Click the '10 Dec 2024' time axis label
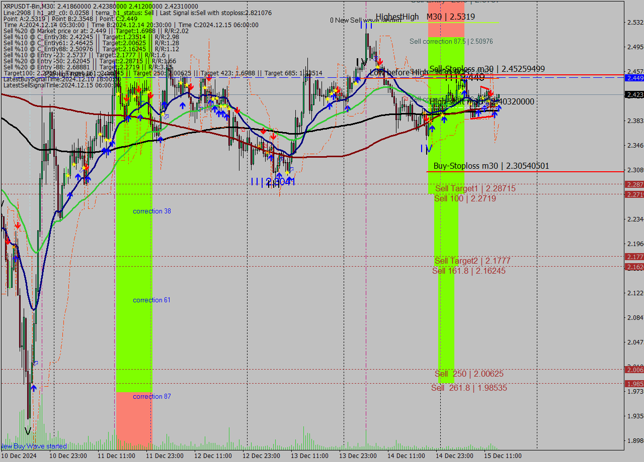This screenshot has width=644, height=462. tap(18, 456)
